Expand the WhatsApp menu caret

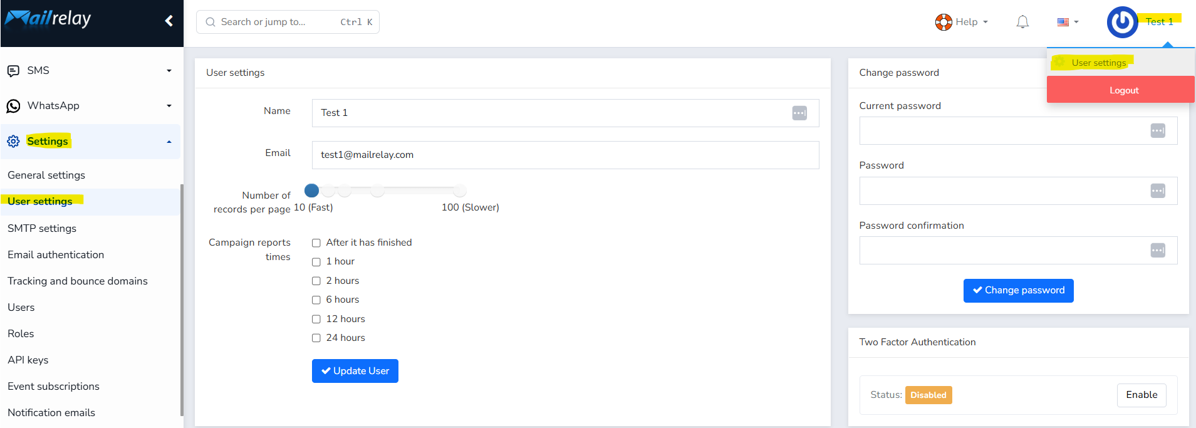(x=169, y=106)
